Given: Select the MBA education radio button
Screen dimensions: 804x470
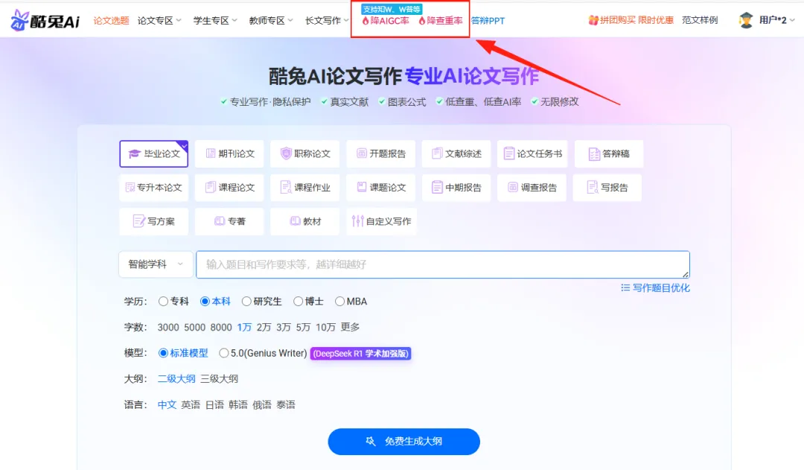Looking at the screenshot, I should pos(339,301).
